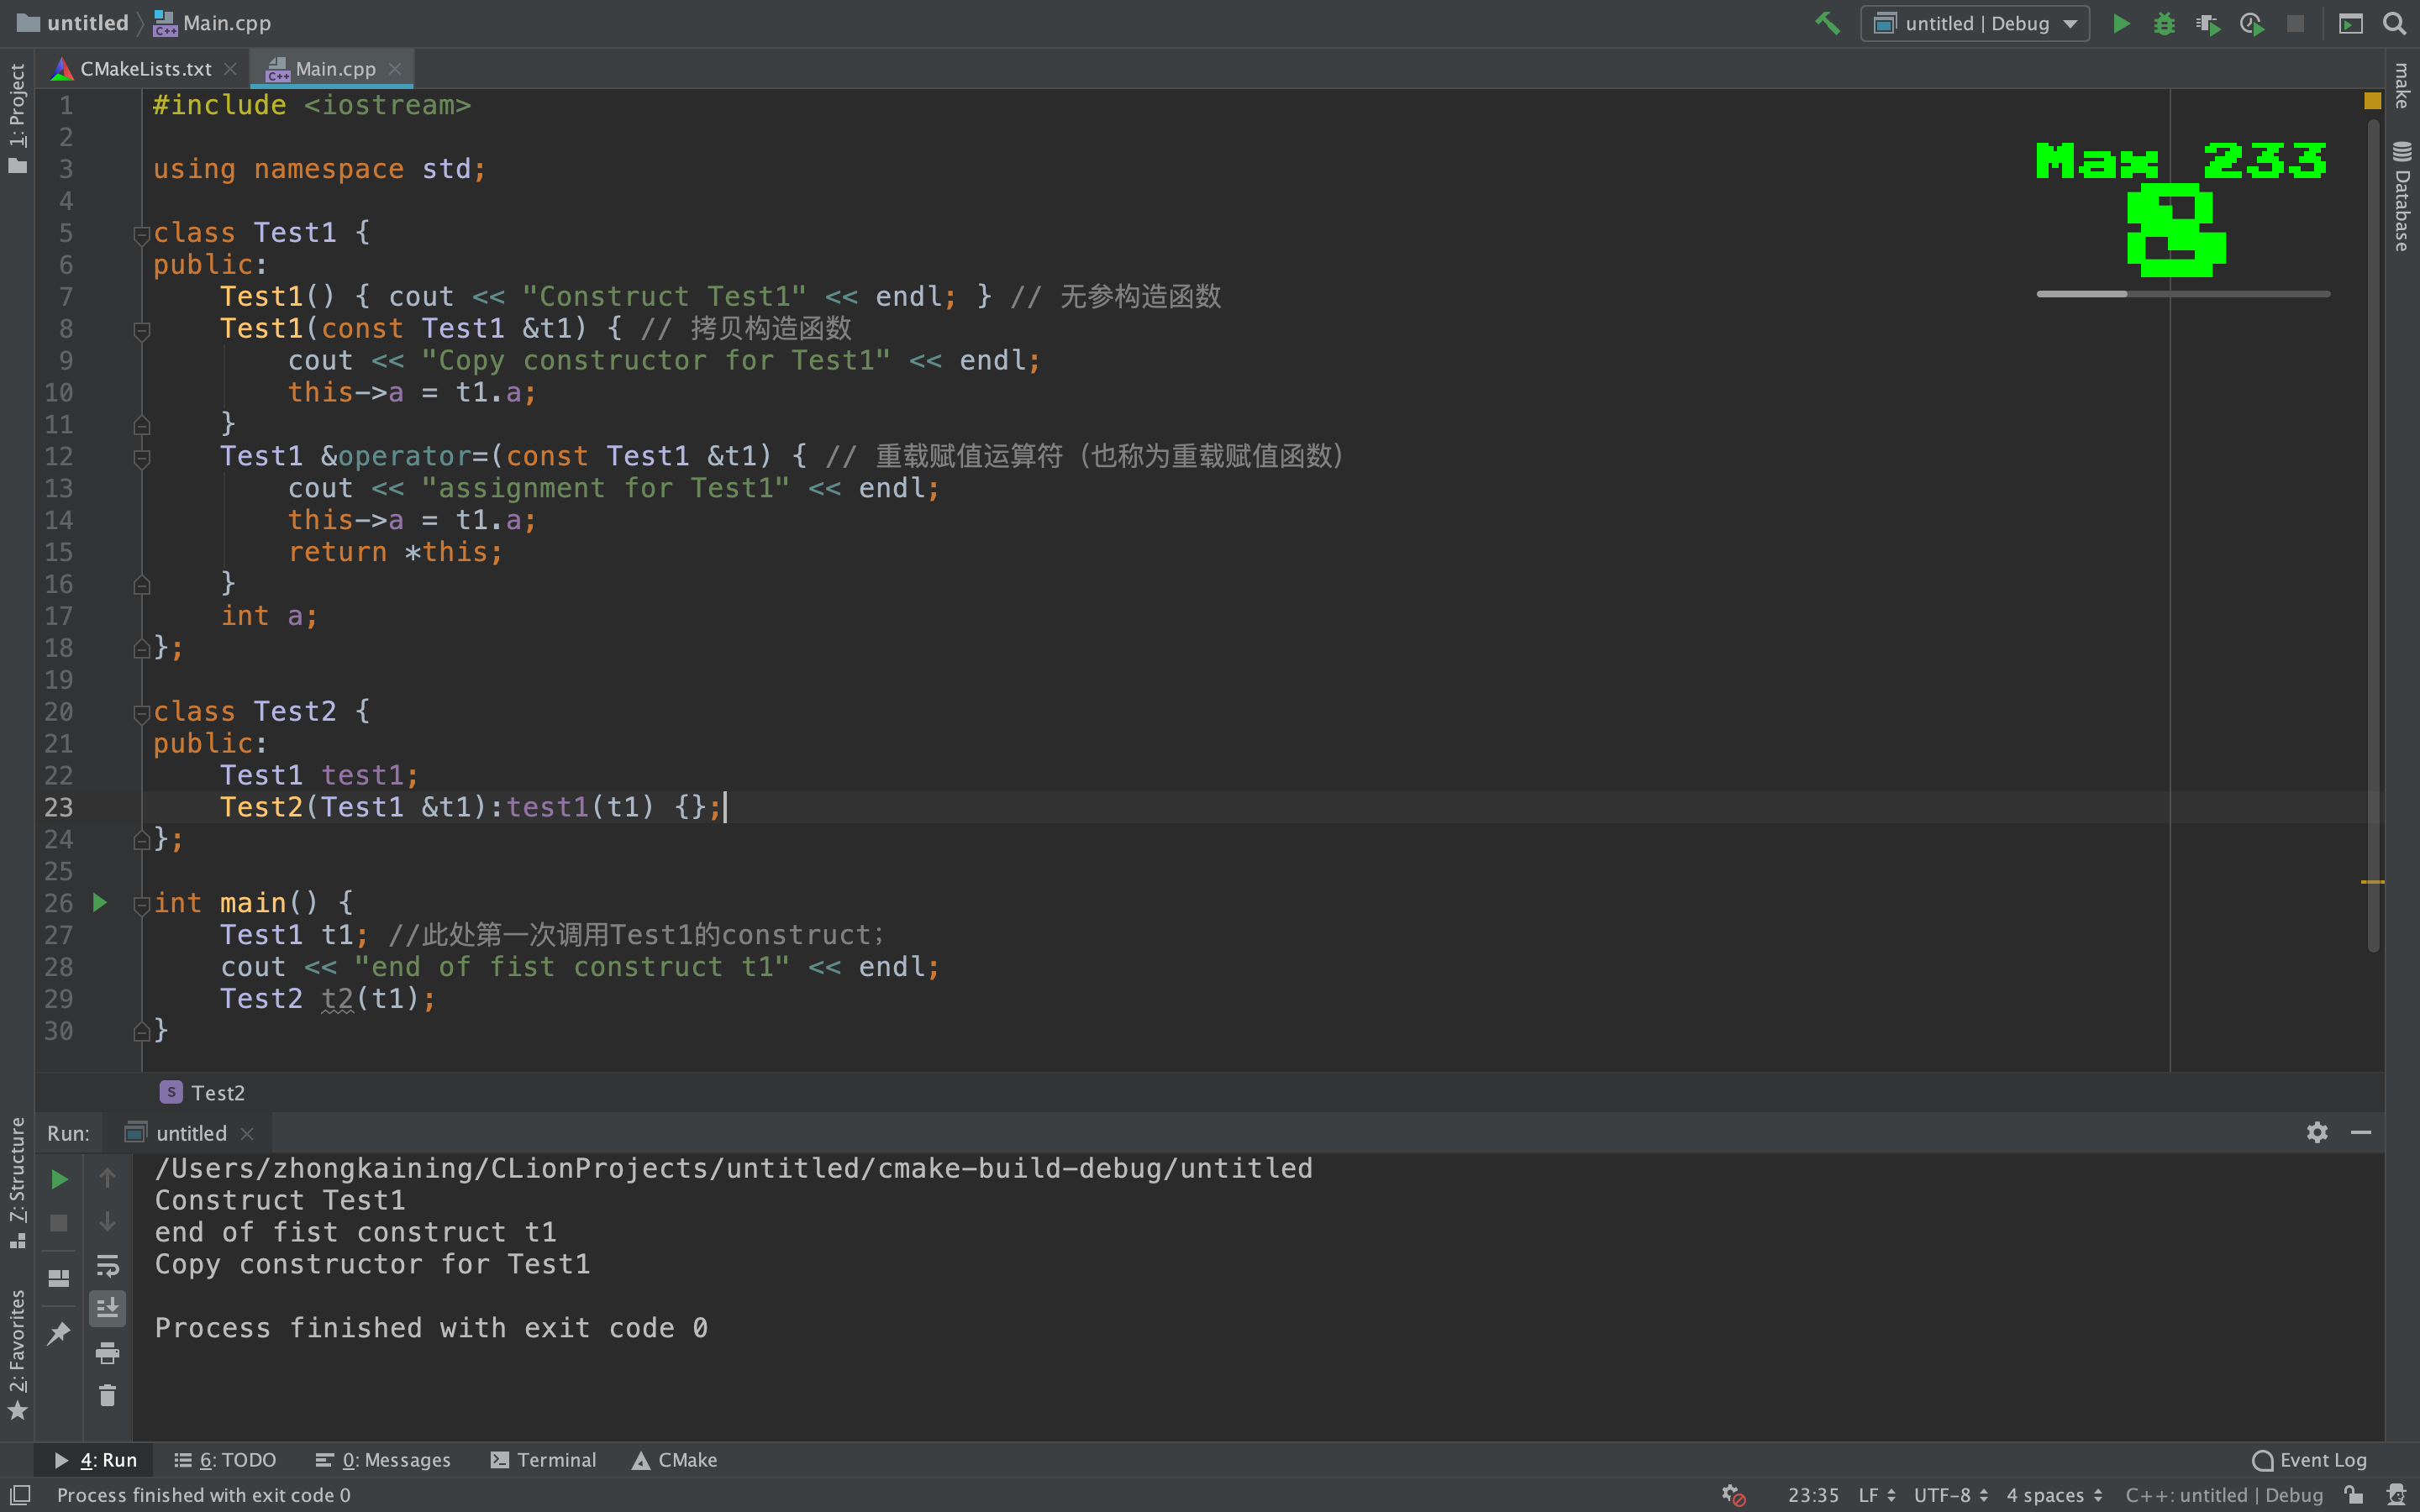The width and height of the screenshot is (2420, 1512).
Task: Click the Stop button in the Run panel
Action: coord(59,1223)
